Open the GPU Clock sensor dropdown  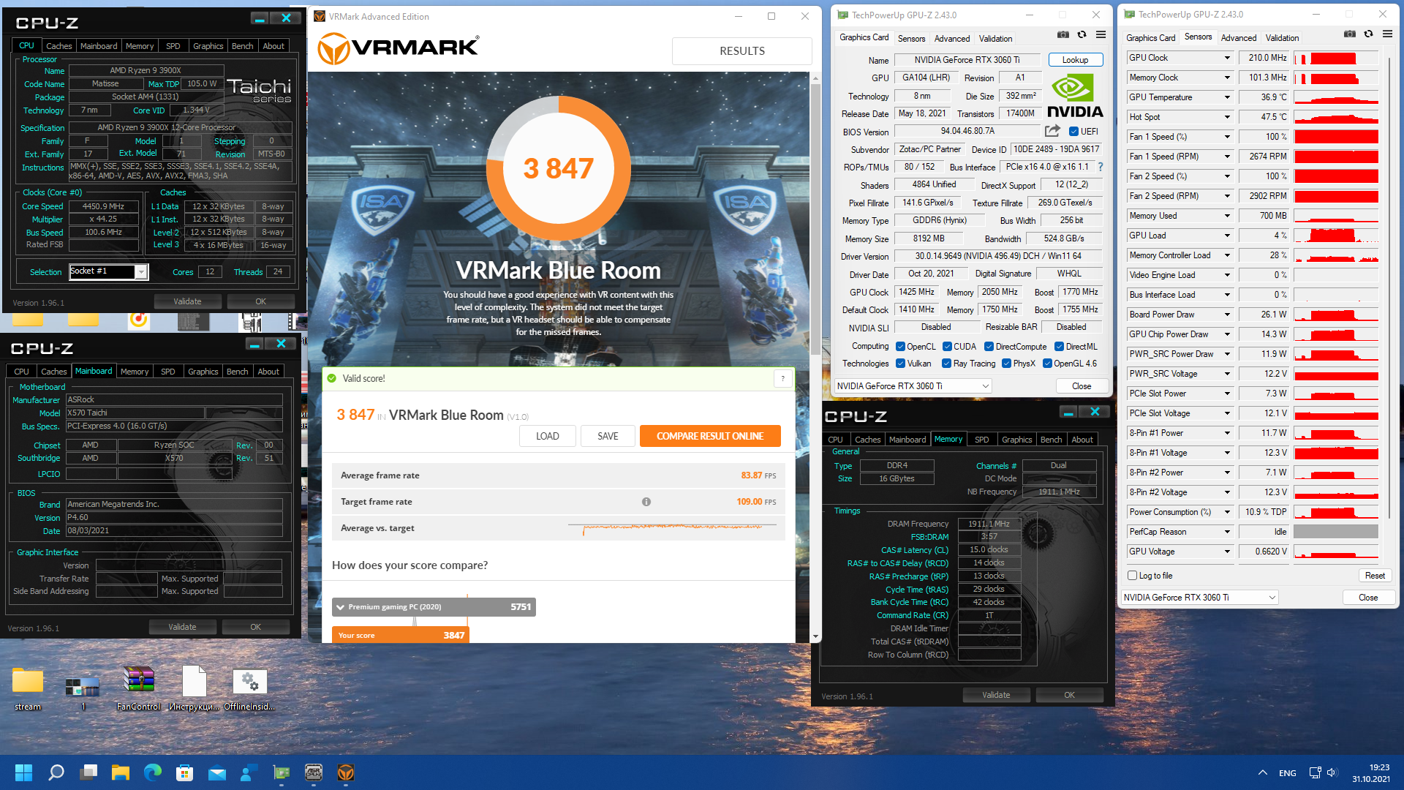click(x=1227, y=58)
